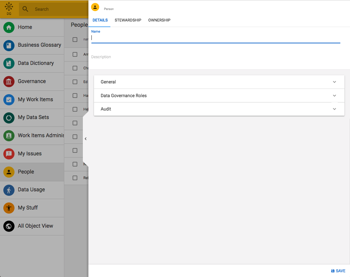Expand the General section

tap(219, 82)
